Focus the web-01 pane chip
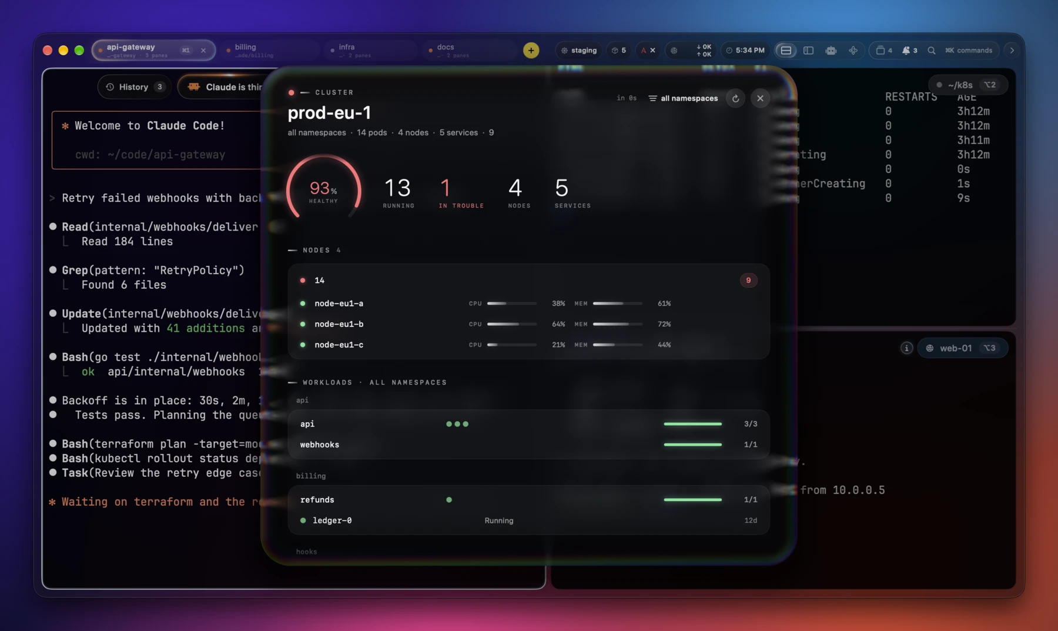Viewport: 1058px width, 631px height. click(x=963, y=348)
